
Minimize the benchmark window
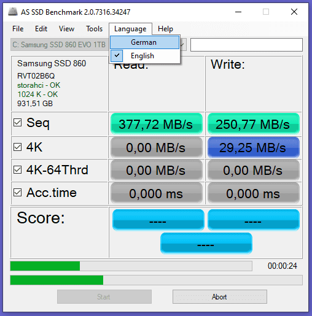238,12
